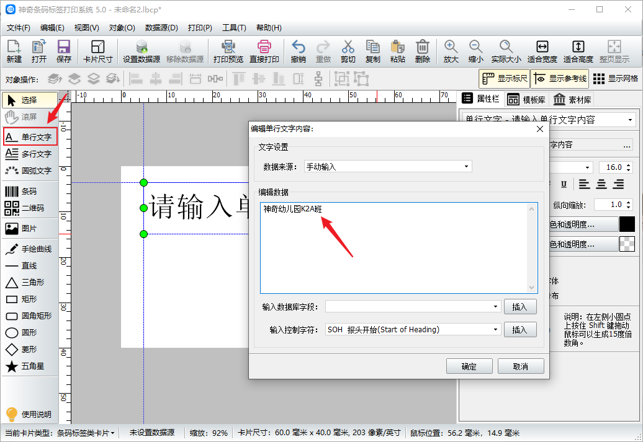Select the 圆弧文字 arc text tool
The width and height of the screenshot is (643, 442).
[x=30, y=170]
